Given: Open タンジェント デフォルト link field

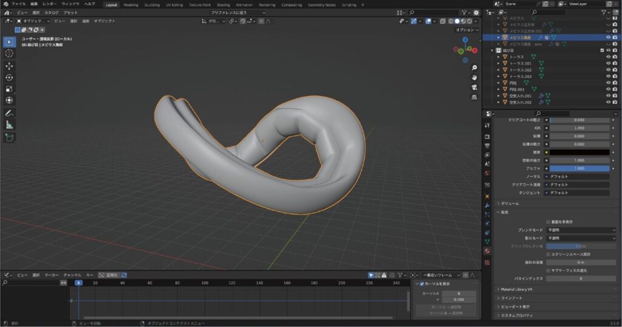Looking at the screenshot, I should point(577,193).
